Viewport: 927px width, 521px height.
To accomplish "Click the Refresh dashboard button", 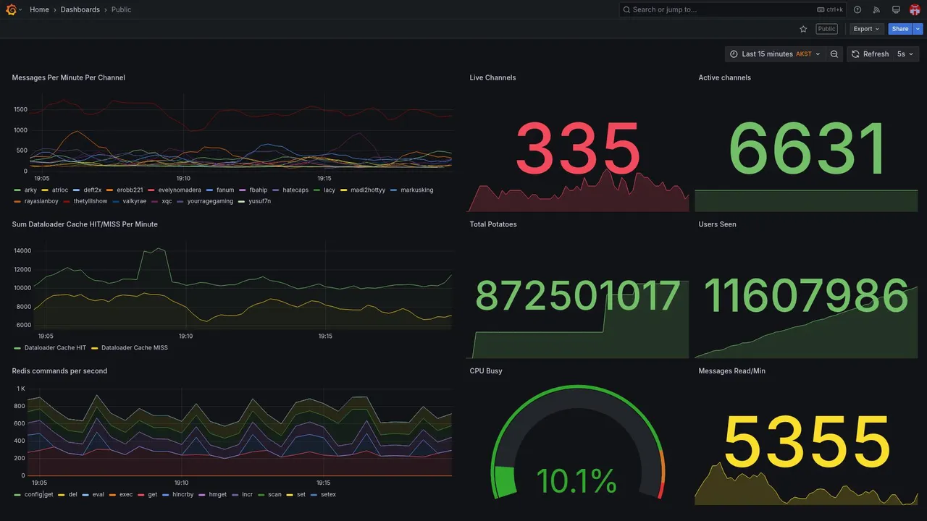I will click(870, 54).
